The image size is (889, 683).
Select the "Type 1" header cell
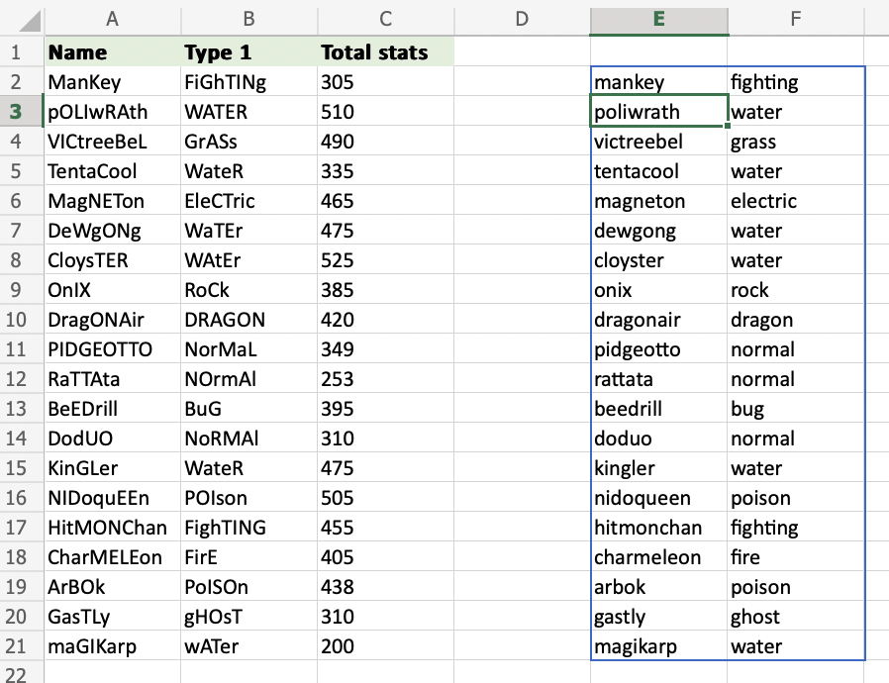[x=248, y=52]
